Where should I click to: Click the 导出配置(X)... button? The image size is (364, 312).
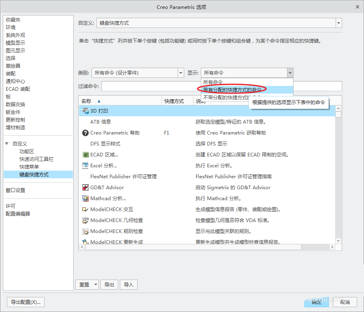click(x=26, y=302)
